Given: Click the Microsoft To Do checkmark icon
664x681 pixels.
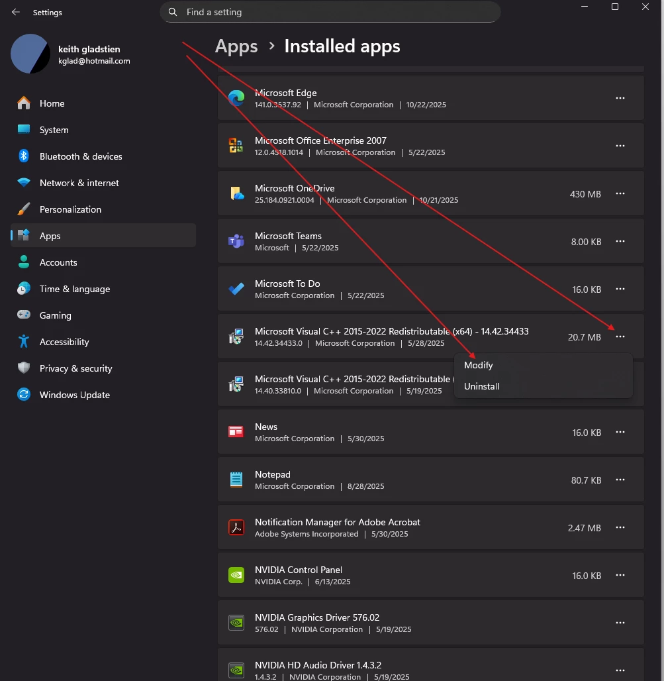Looking at the screenshot, I should [236, 288].
